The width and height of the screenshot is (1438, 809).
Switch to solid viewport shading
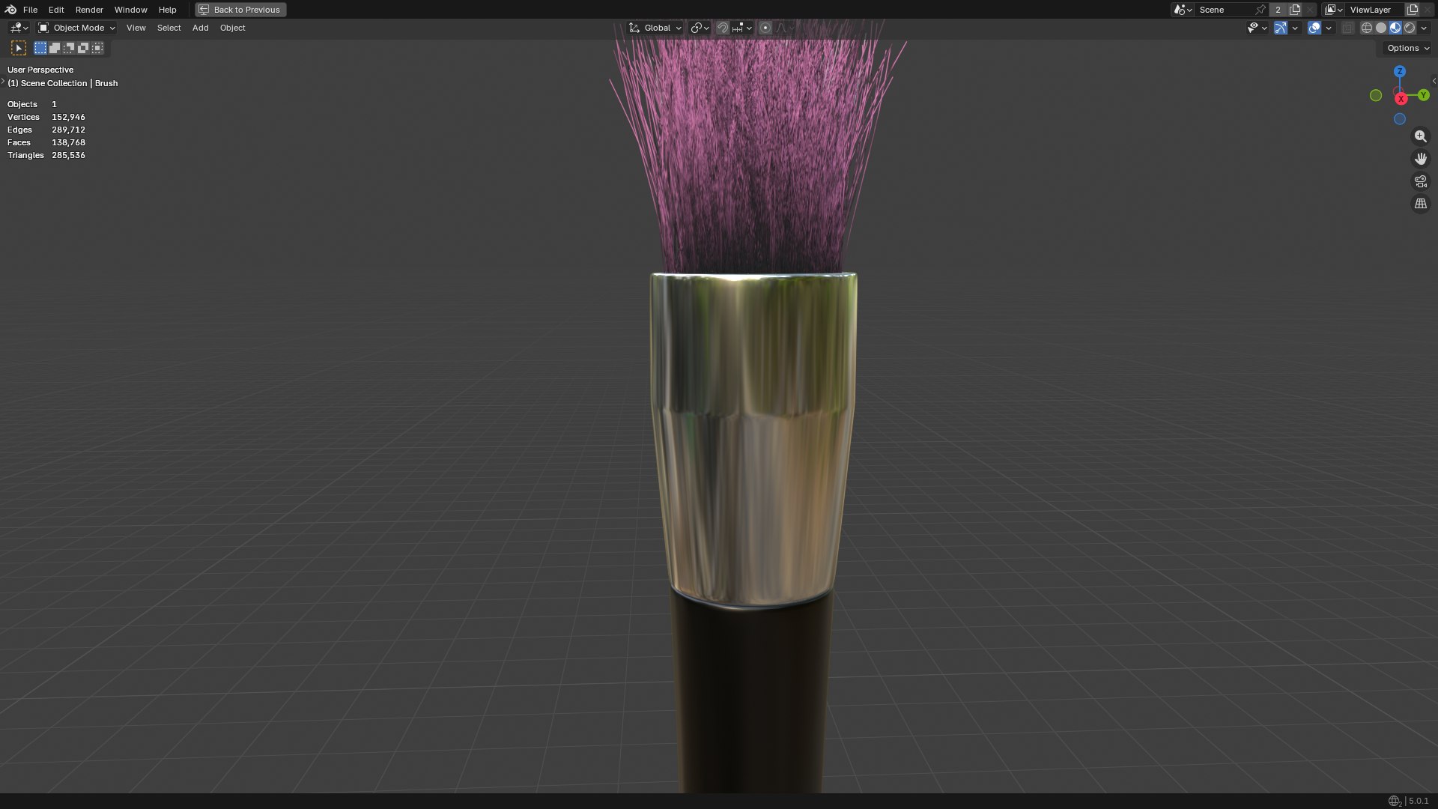1381,28
